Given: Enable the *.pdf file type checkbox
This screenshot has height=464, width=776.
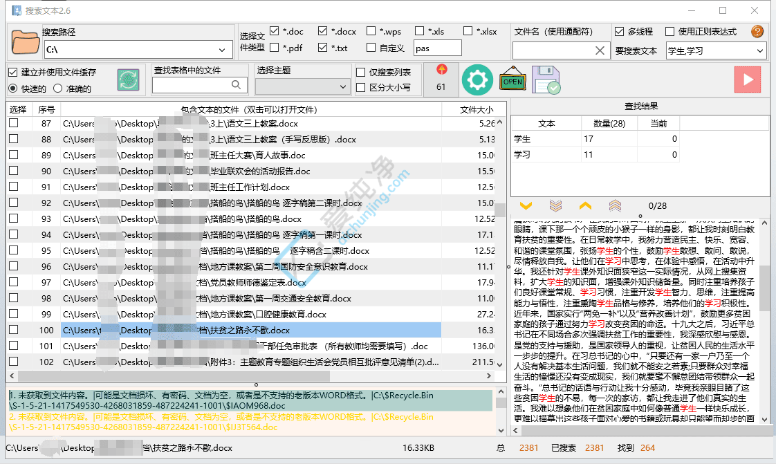Looking at the screenshot, I should pos(275,48).
